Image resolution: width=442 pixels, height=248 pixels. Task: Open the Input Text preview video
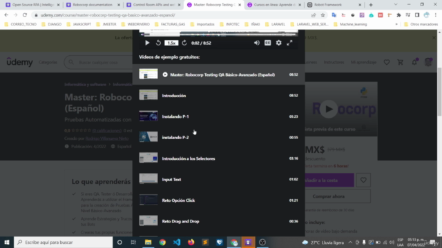[x=218, y=179]
